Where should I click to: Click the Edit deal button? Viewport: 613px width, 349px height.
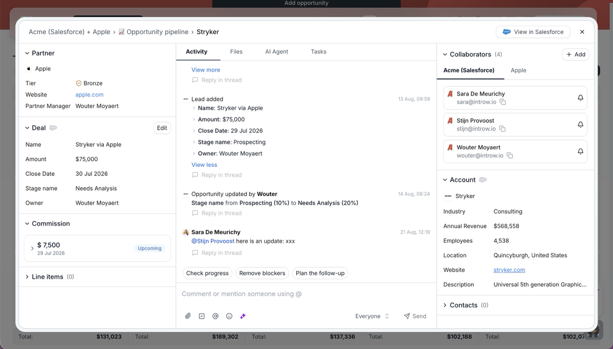pyautogui.click(x=162, y=128)
